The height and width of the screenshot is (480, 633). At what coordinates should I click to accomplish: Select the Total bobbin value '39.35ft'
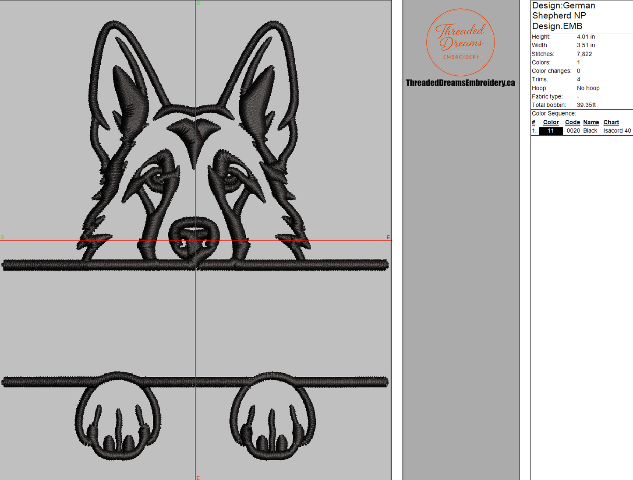(x=586, y=105)
